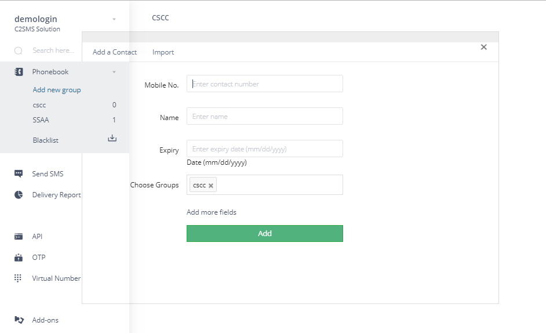The width and height of the screenshot is (546, 333).
Task: Click the Add new group link
Action: [57, 89]
